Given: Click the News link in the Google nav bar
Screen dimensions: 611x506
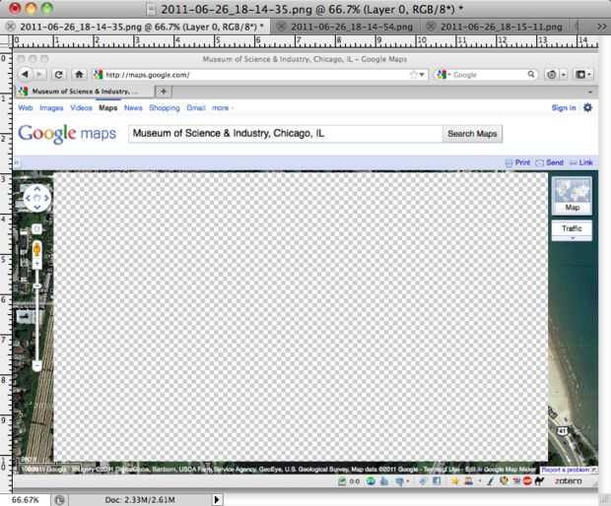Looking at the screenshot, I should (133, 108).
